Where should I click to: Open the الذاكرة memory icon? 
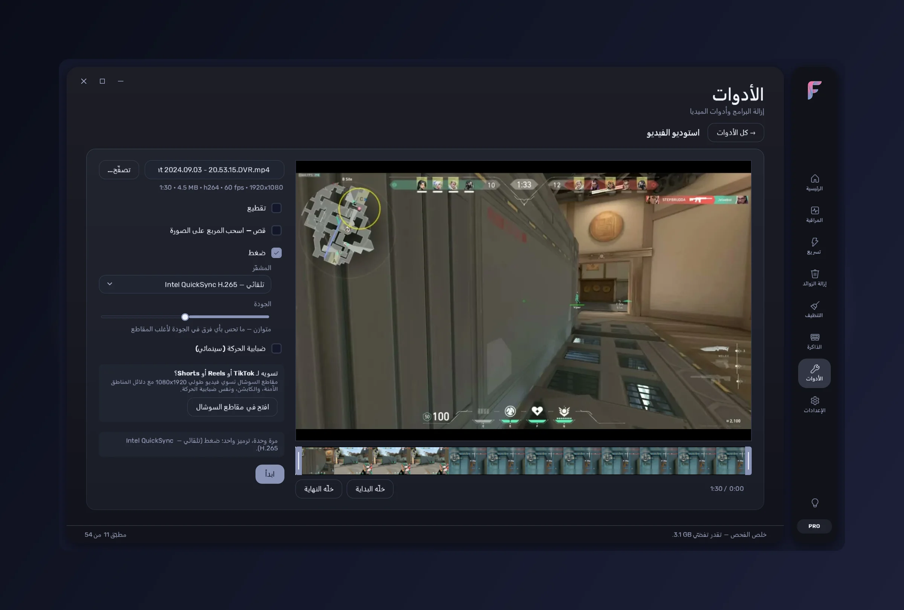pos(815,337)
